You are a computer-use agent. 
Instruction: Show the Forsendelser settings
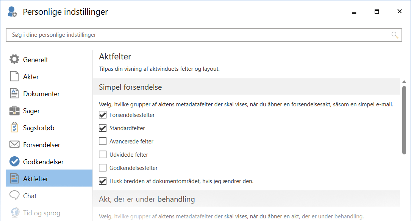[49, 145]
